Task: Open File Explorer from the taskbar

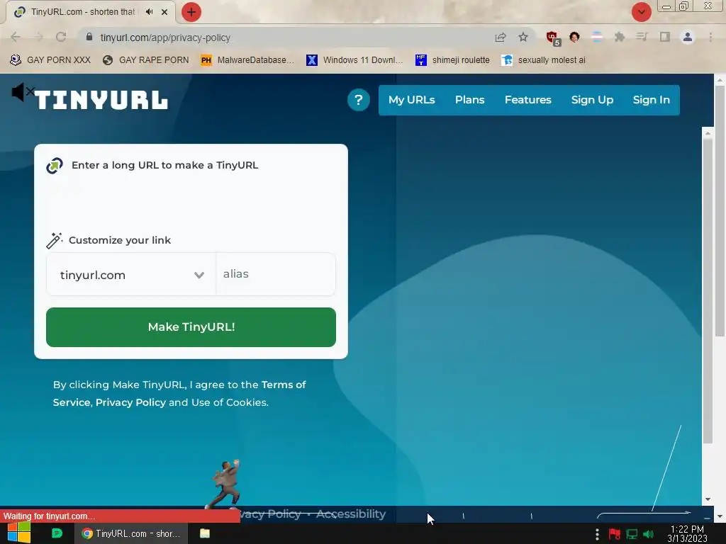Action: [205, 533]
